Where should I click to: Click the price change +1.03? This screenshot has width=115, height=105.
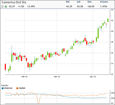[21, 6]
